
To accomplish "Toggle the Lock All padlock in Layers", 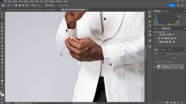I will tap(171, 62).
